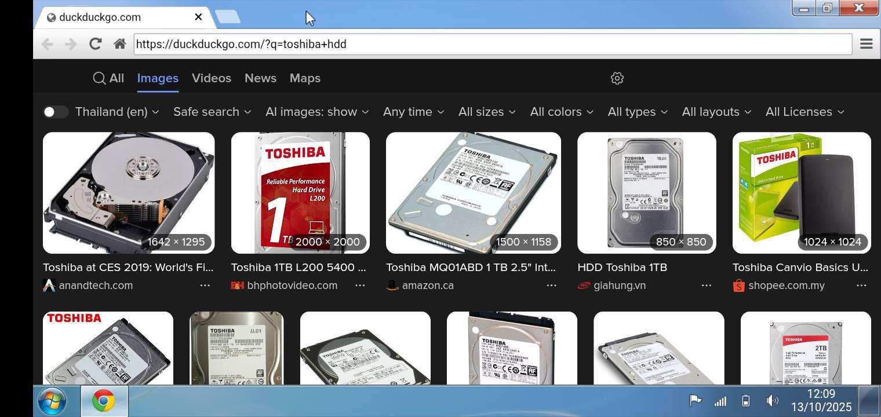Click the giahung site favicon

[x=584, y=286]
